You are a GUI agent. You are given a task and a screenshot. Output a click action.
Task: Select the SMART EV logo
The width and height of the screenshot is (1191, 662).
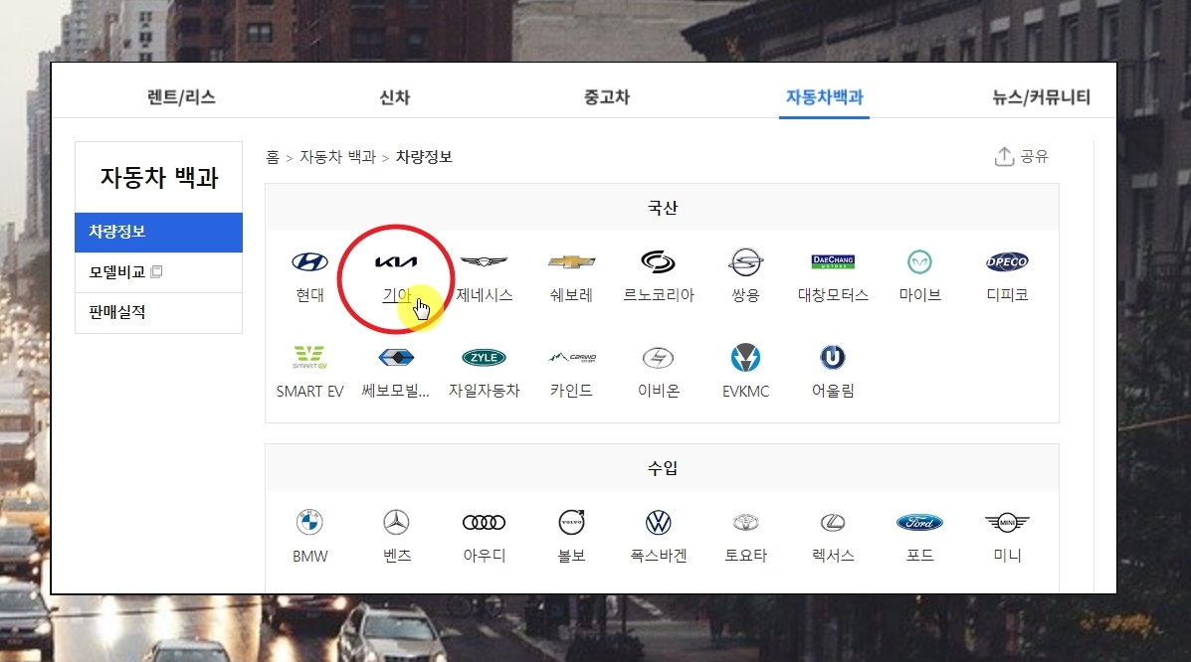309,358
